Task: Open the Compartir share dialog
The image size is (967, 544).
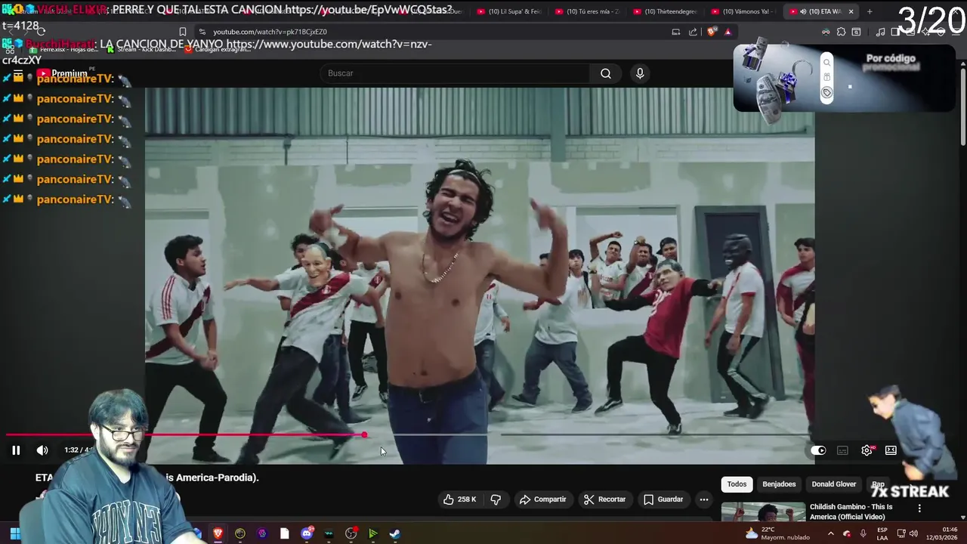Action: (x=542, y=499)
